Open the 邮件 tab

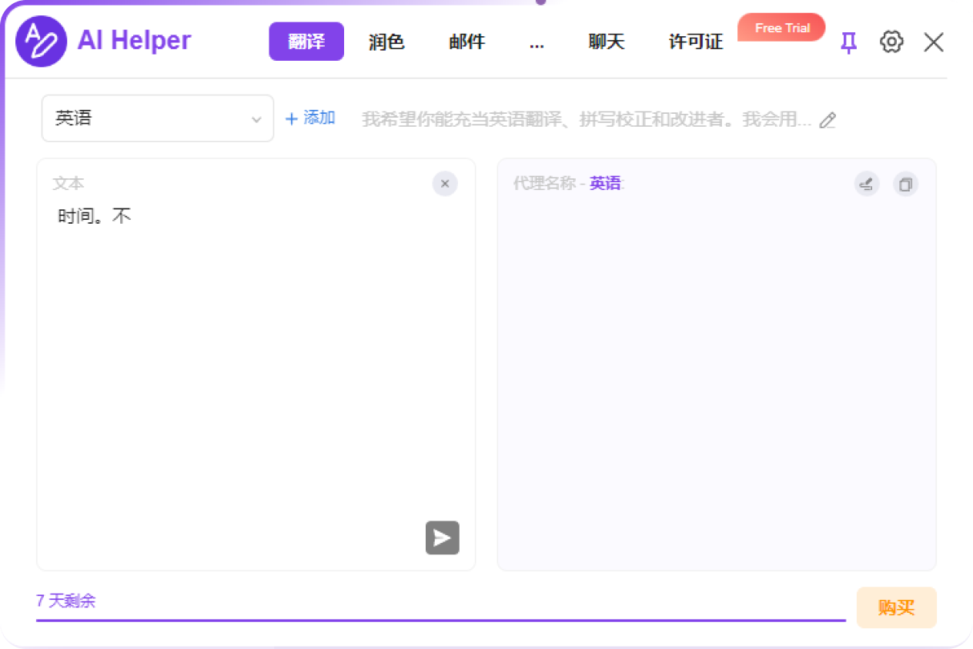tap(467, 42)
